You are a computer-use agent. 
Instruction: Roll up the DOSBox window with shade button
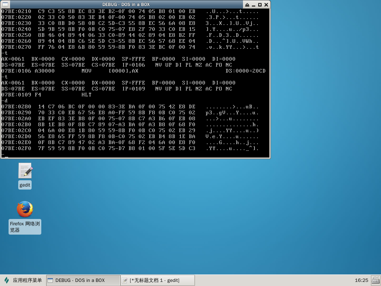coord(247,4)
